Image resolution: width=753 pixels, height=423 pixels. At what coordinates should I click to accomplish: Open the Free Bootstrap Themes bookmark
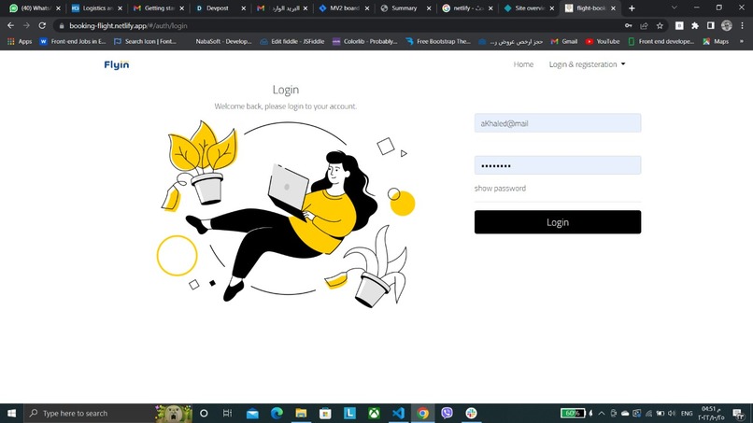[438, 42]
